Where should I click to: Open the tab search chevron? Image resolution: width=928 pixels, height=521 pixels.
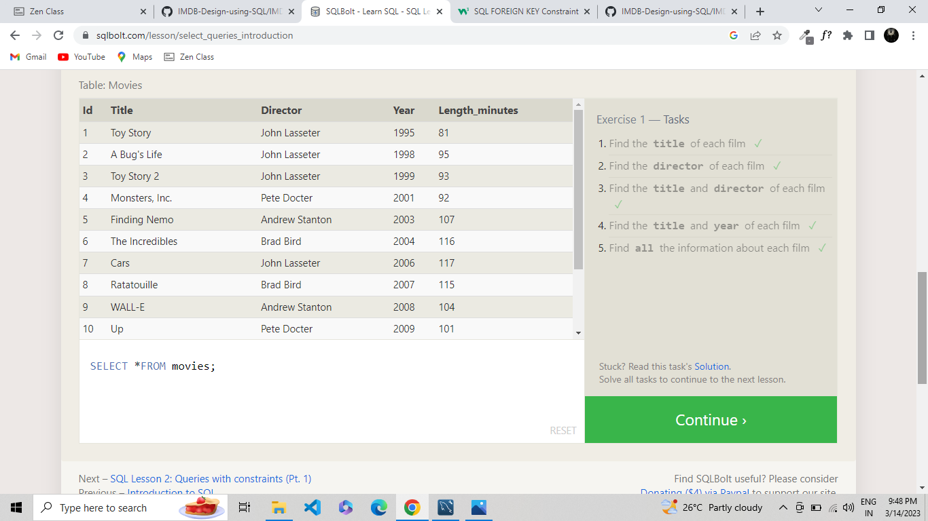coord(818,11)
